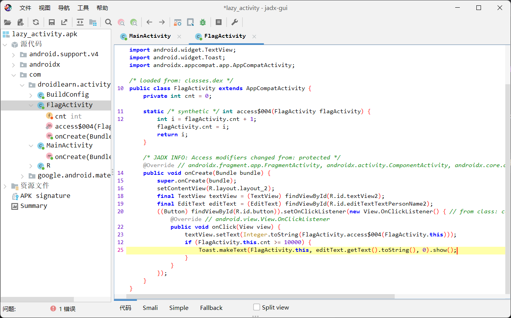Collapse the 源代码 tree node
511x318 pixels.
pos(5,44)
